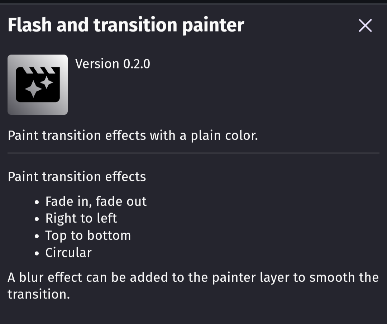Screen dimensions: 387x324
Task: Click the bullet before "Top to bottom"
Action: pyautogui.click(x=37, y=236)
